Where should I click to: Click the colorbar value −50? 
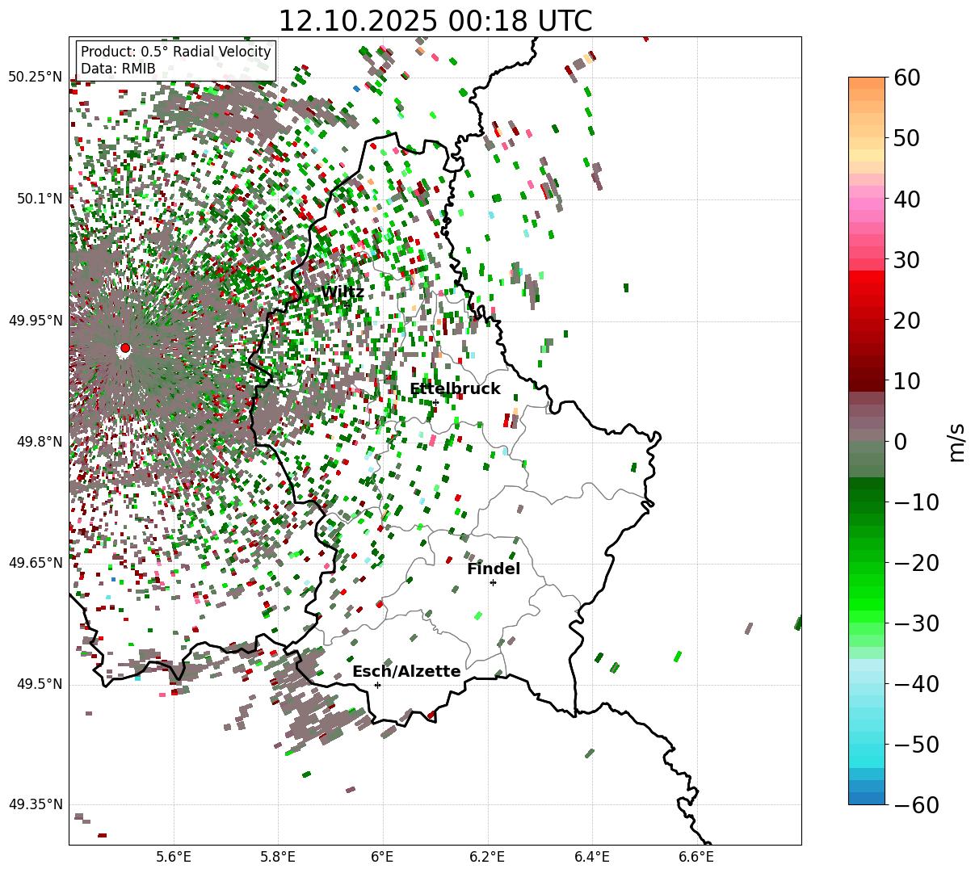click(x=915, y=744)
